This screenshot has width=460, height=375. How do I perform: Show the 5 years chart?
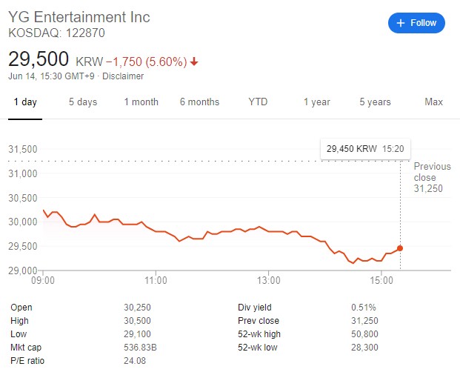[x=376, y=102]
